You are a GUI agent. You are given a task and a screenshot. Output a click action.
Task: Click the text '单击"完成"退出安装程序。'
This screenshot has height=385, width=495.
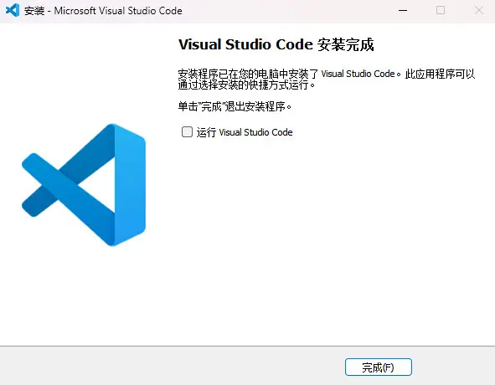point(235,106)
